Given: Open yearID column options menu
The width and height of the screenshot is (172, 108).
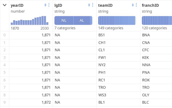Looking at the screenshot, I should [x=49, y=5].
